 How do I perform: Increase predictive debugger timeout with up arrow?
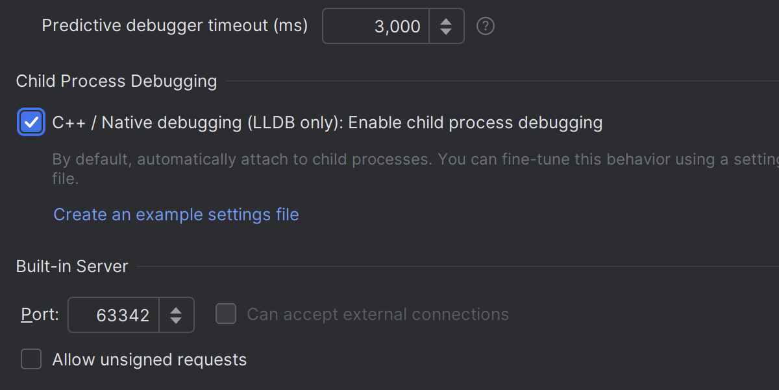pos(445,21)
